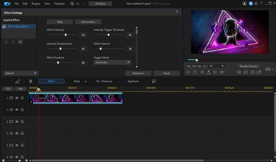Open the Default preset dropdown

(x=21, y=73)
